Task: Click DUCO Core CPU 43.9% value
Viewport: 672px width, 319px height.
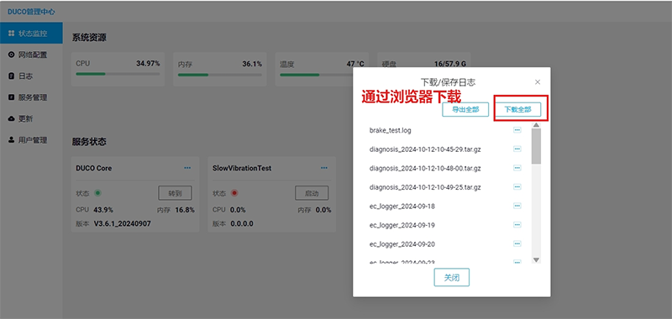Action: click(103, 210)
